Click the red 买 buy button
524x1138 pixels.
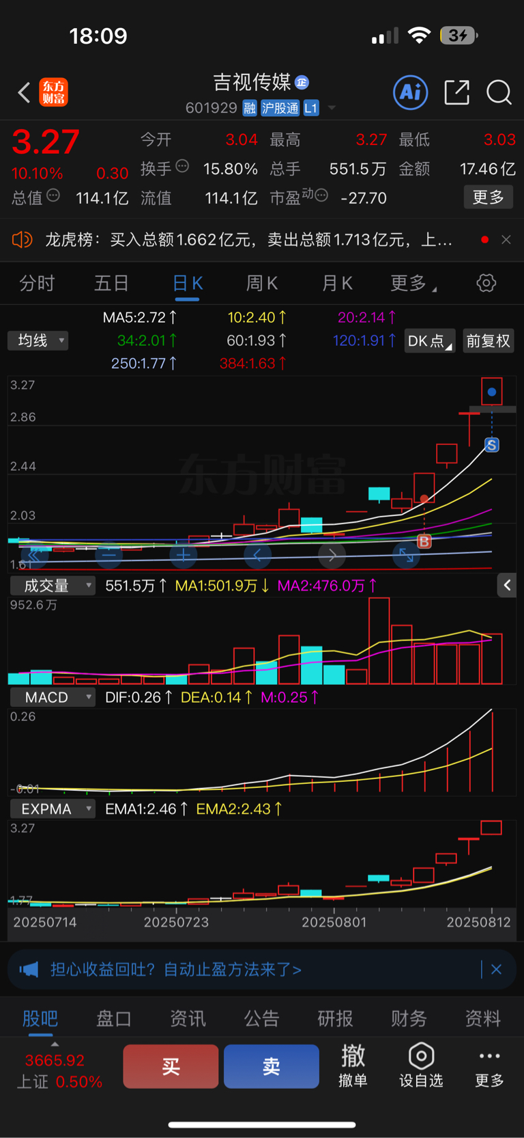click(x=171, y=1066)
